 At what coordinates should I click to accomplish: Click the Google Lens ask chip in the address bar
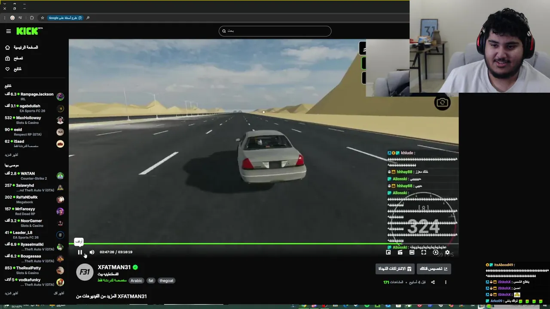click(65, 18)
